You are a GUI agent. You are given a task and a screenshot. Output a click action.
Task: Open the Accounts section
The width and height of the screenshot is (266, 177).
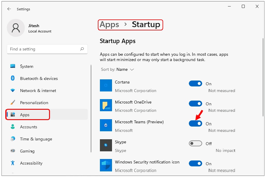28,127
